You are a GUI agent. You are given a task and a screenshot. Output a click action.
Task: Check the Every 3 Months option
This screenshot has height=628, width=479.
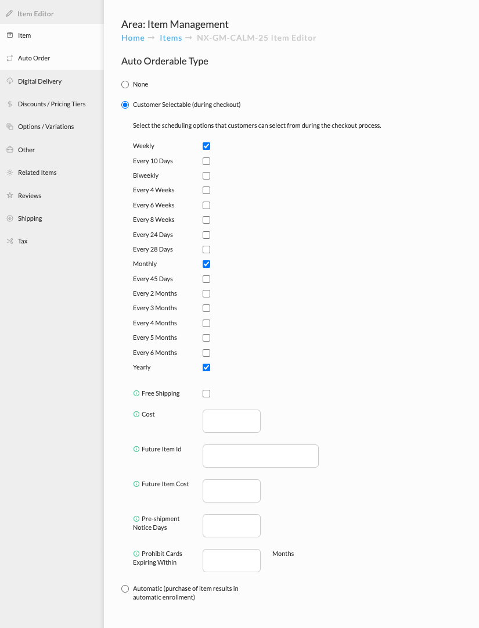click(x=207, y=308)
